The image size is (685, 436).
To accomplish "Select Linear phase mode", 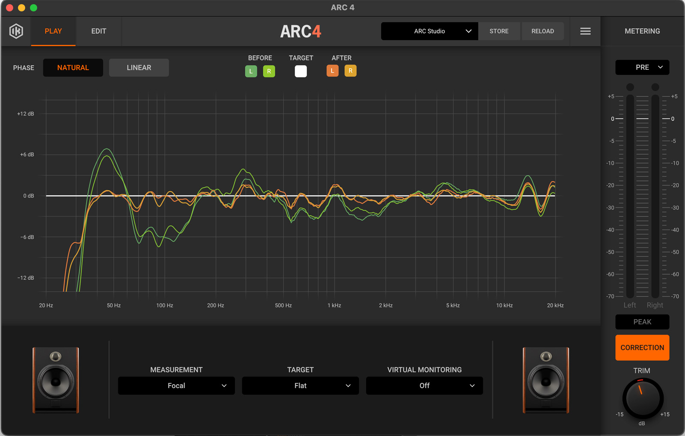I will point(139,68).
